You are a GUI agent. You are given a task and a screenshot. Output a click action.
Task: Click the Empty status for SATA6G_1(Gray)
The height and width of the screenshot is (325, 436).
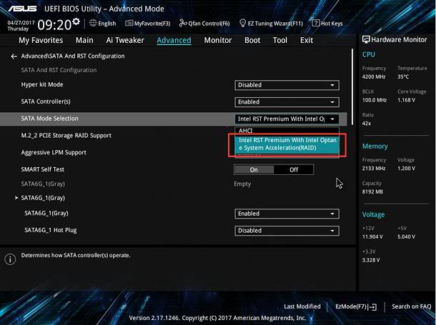pos(242,184)
